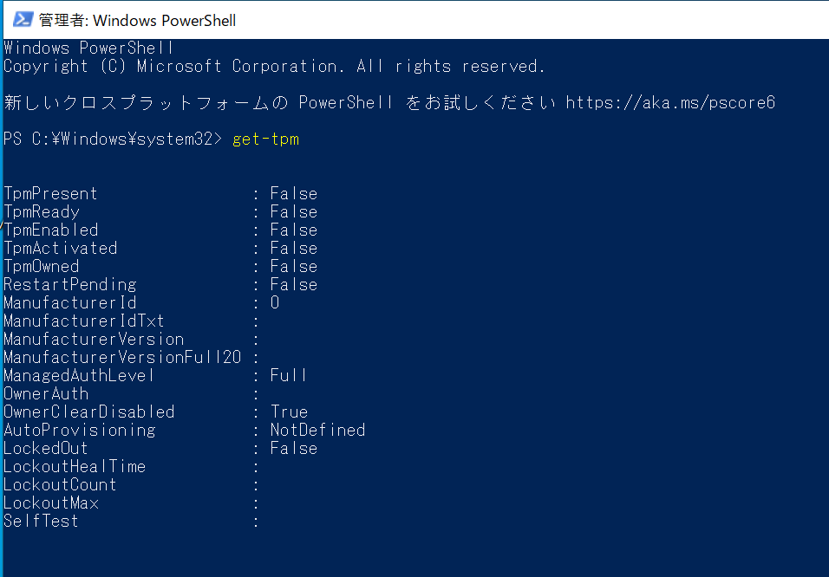Click the TpmReady property label
Screen dimensions: 829x577
42,212
